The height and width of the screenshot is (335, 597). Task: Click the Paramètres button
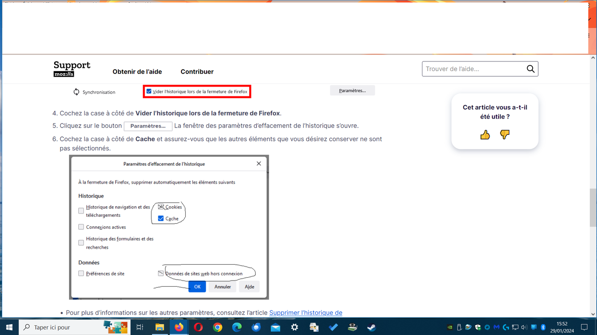pos(352,90)
